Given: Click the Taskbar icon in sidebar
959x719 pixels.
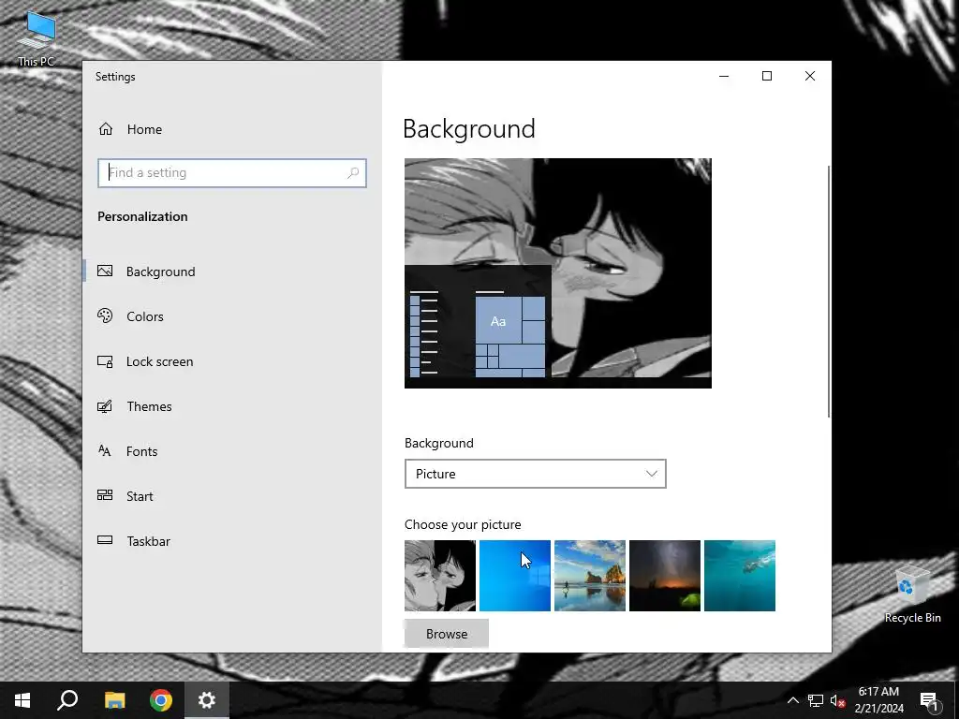Looking at the screenshot, I should pyautogui.click(x=105, y=540).
